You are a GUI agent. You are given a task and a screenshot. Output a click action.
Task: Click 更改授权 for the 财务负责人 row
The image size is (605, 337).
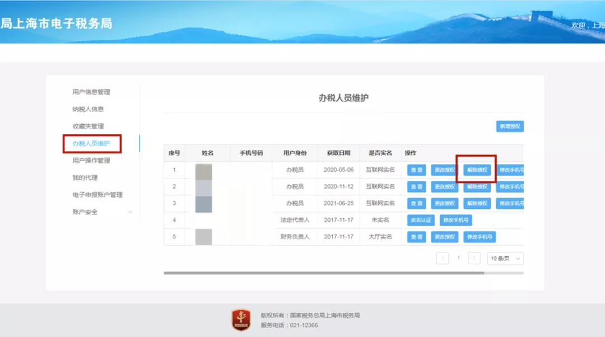tap(444, 237)
